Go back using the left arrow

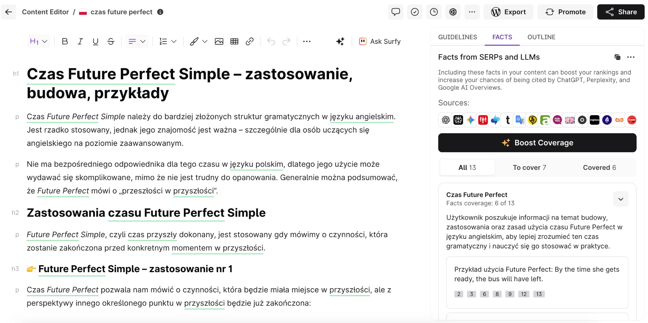[x=9, y=12]
